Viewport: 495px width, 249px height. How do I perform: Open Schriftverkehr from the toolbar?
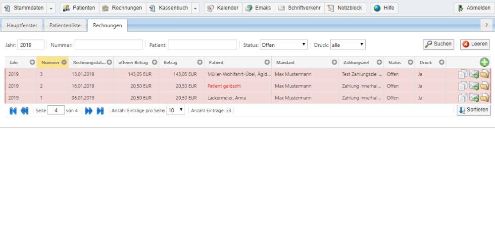[x=299, y=8]
